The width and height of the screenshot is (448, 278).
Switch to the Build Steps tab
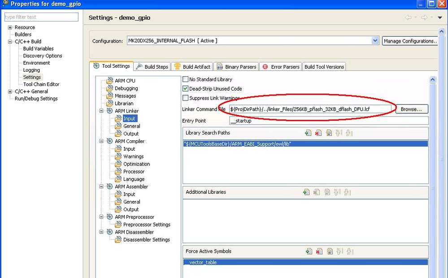click(152, 66)
